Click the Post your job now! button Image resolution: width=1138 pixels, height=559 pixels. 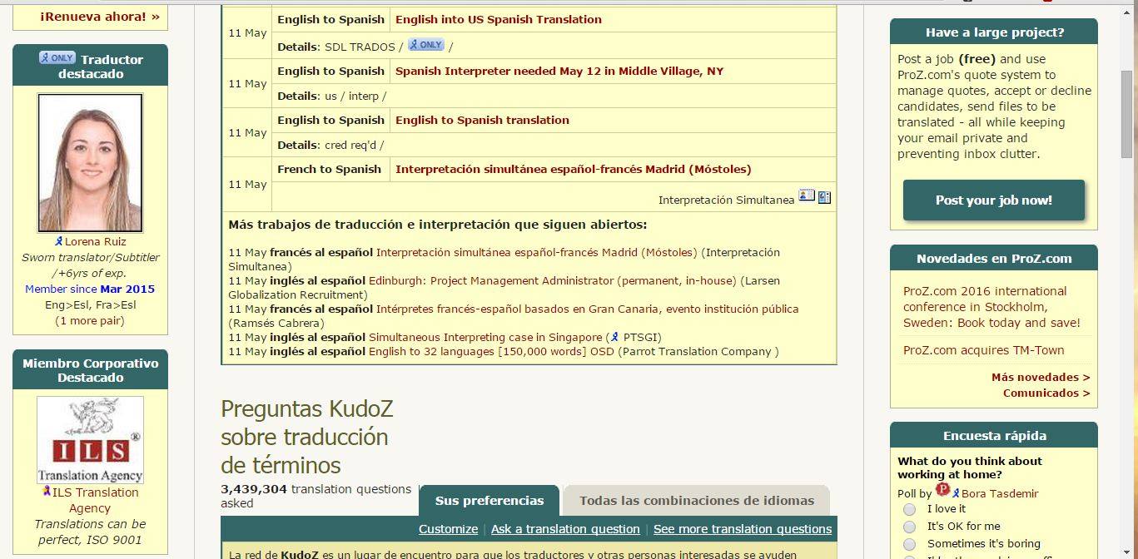993,200
